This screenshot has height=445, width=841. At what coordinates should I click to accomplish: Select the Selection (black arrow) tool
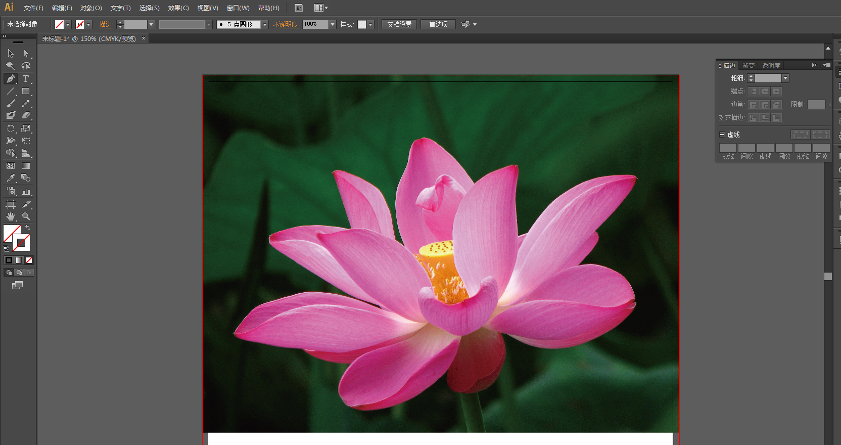(11, 54)
